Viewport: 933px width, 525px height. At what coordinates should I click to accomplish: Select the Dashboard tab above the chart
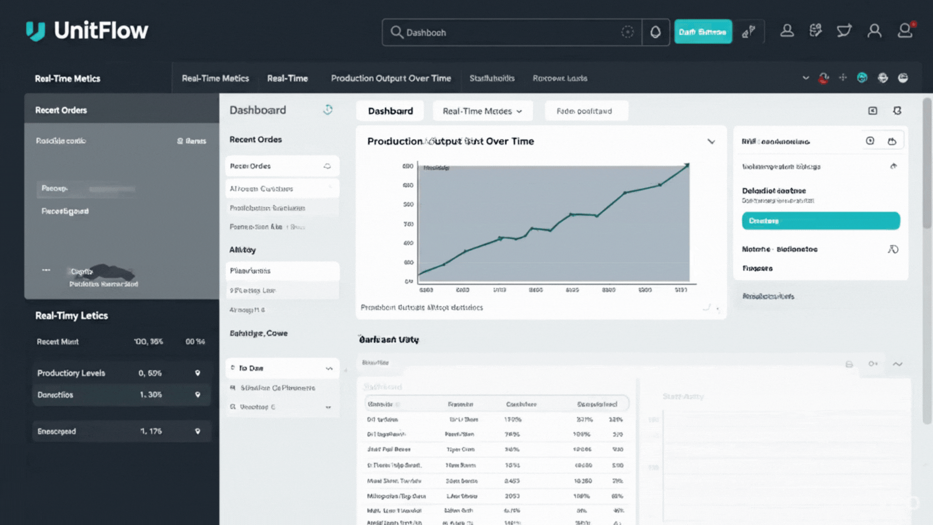click(390, 111)
